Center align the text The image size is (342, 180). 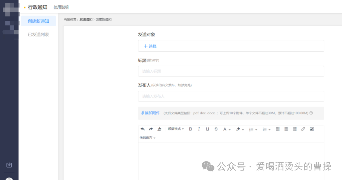pos(286,129)
